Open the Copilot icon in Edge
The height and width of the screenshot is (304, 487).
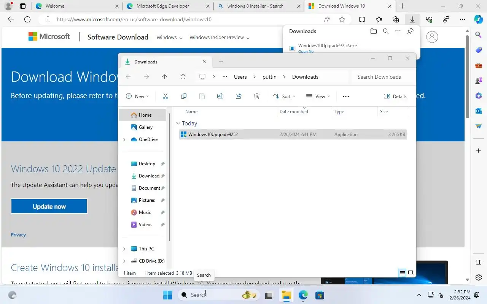pos(479,19)
